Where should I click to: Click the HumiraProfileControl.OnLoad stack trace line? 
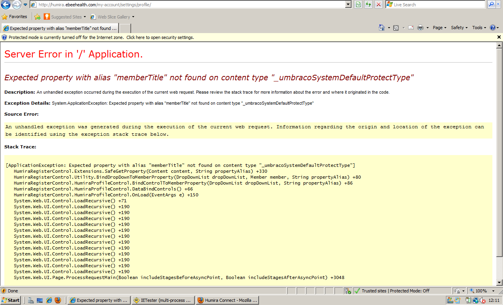pos(106,195)
